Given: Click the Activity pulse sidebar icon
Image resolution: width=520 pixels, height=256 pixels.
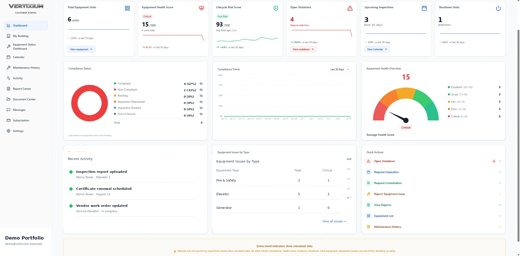Looking at the screenshot, I should tap(9, 78).
